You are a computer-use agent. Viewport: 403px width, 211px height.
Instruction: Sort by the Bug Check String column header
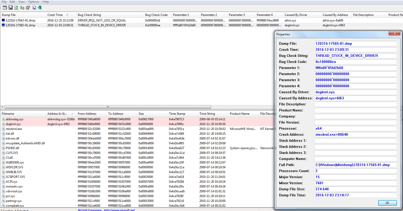[x=110, y=15]
